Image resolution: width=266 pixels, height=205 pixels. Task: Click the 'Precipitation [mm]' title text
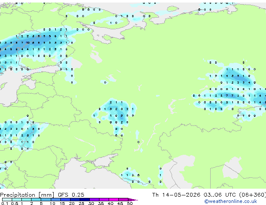(27, 195)
